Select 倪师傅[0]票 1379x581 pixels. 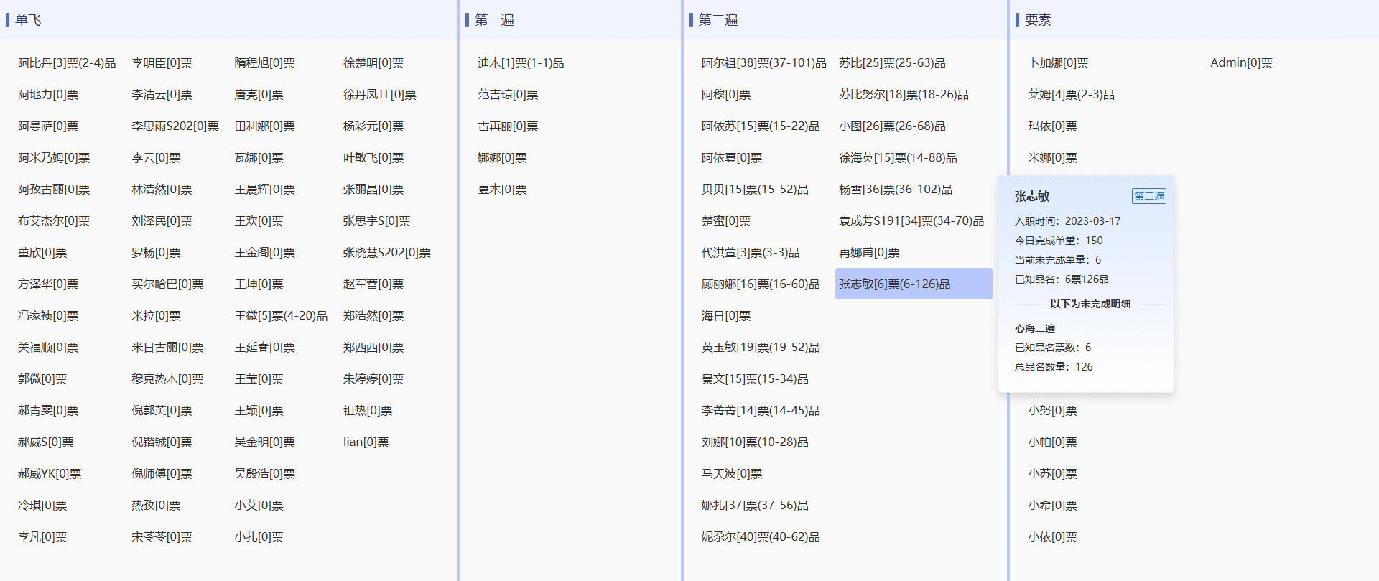[162, 474]
